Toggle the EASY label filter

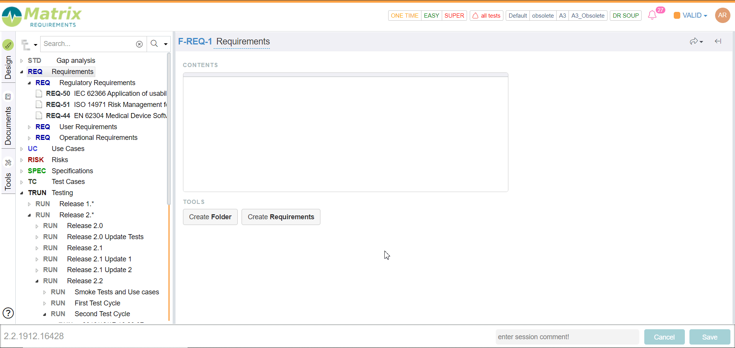pyautogui.click(x=431, y=16)
